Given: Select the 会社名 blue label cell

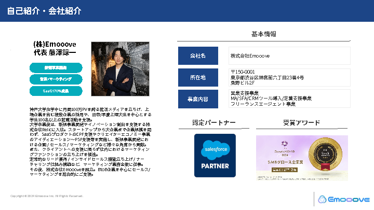Looking at the screenshot, I should pyautogui.click(x=198, y=56).
